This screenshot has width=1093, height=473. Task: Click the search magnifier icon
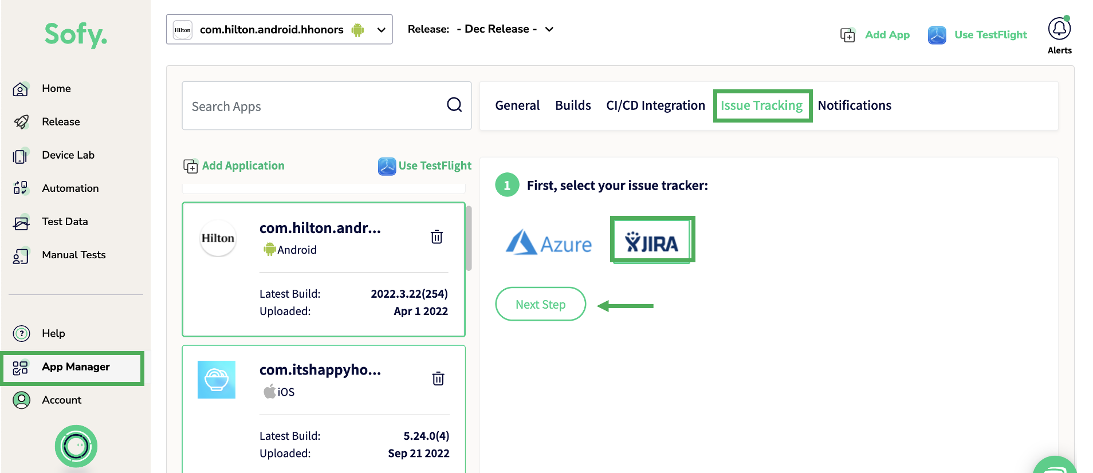[454, 105]
